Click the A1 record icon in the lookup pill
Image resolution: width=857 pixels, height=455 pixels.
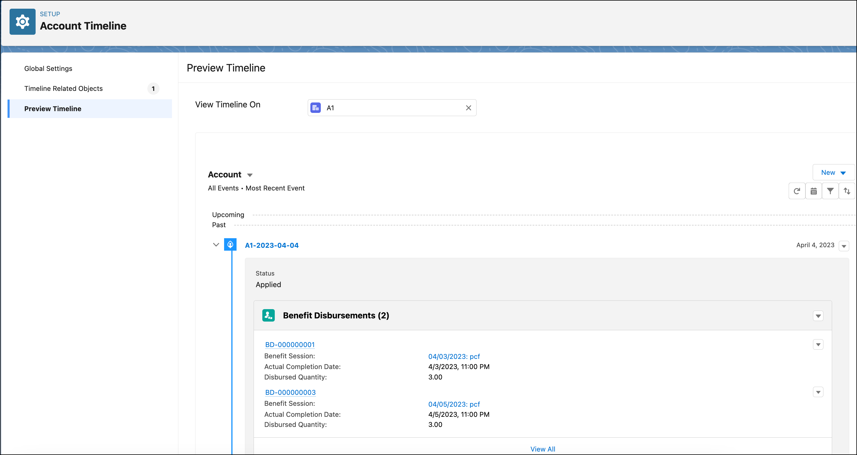pyautogui.click(x=315, y=107)
